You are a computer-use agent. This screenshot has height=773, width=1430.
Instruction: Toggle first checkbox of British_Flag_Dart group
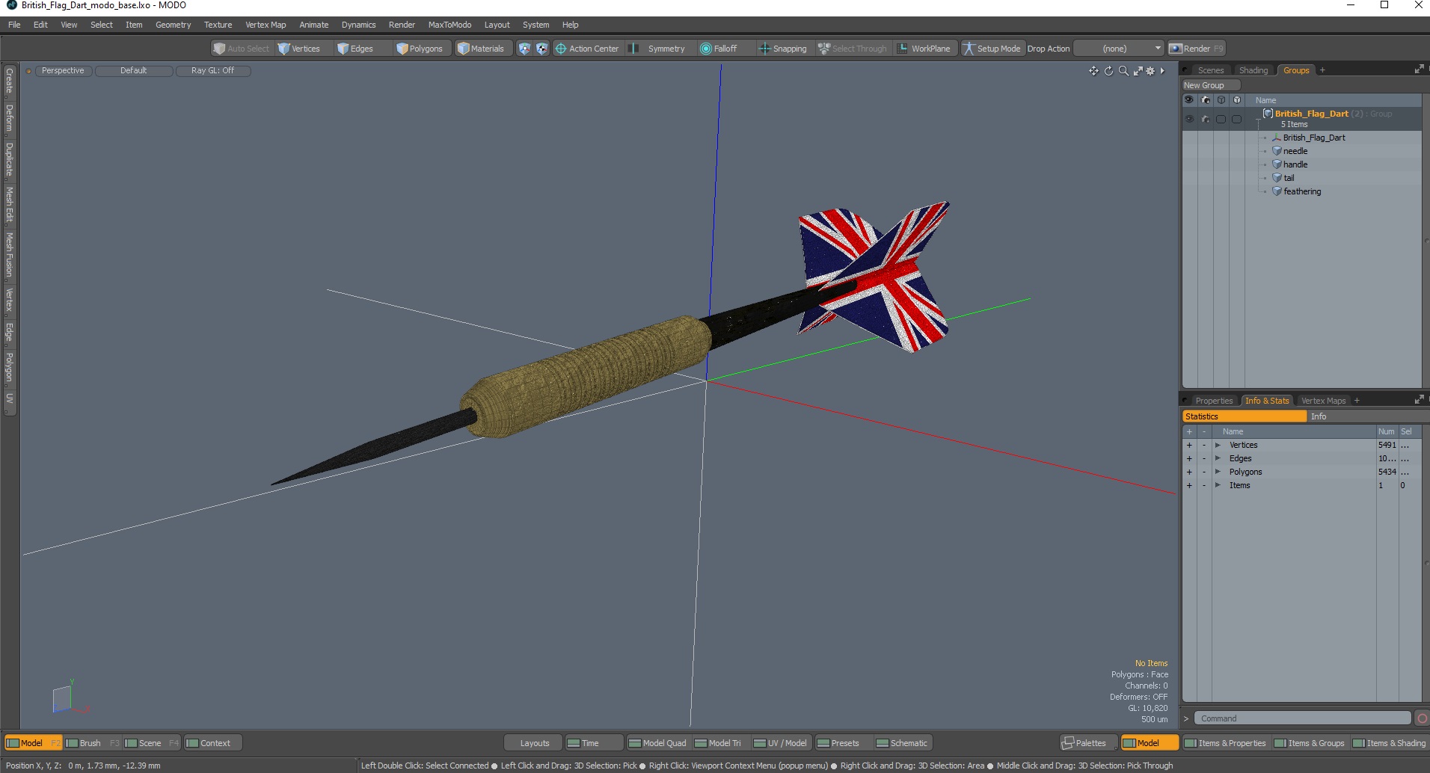pyautogui.click(x=1221, y=119)
